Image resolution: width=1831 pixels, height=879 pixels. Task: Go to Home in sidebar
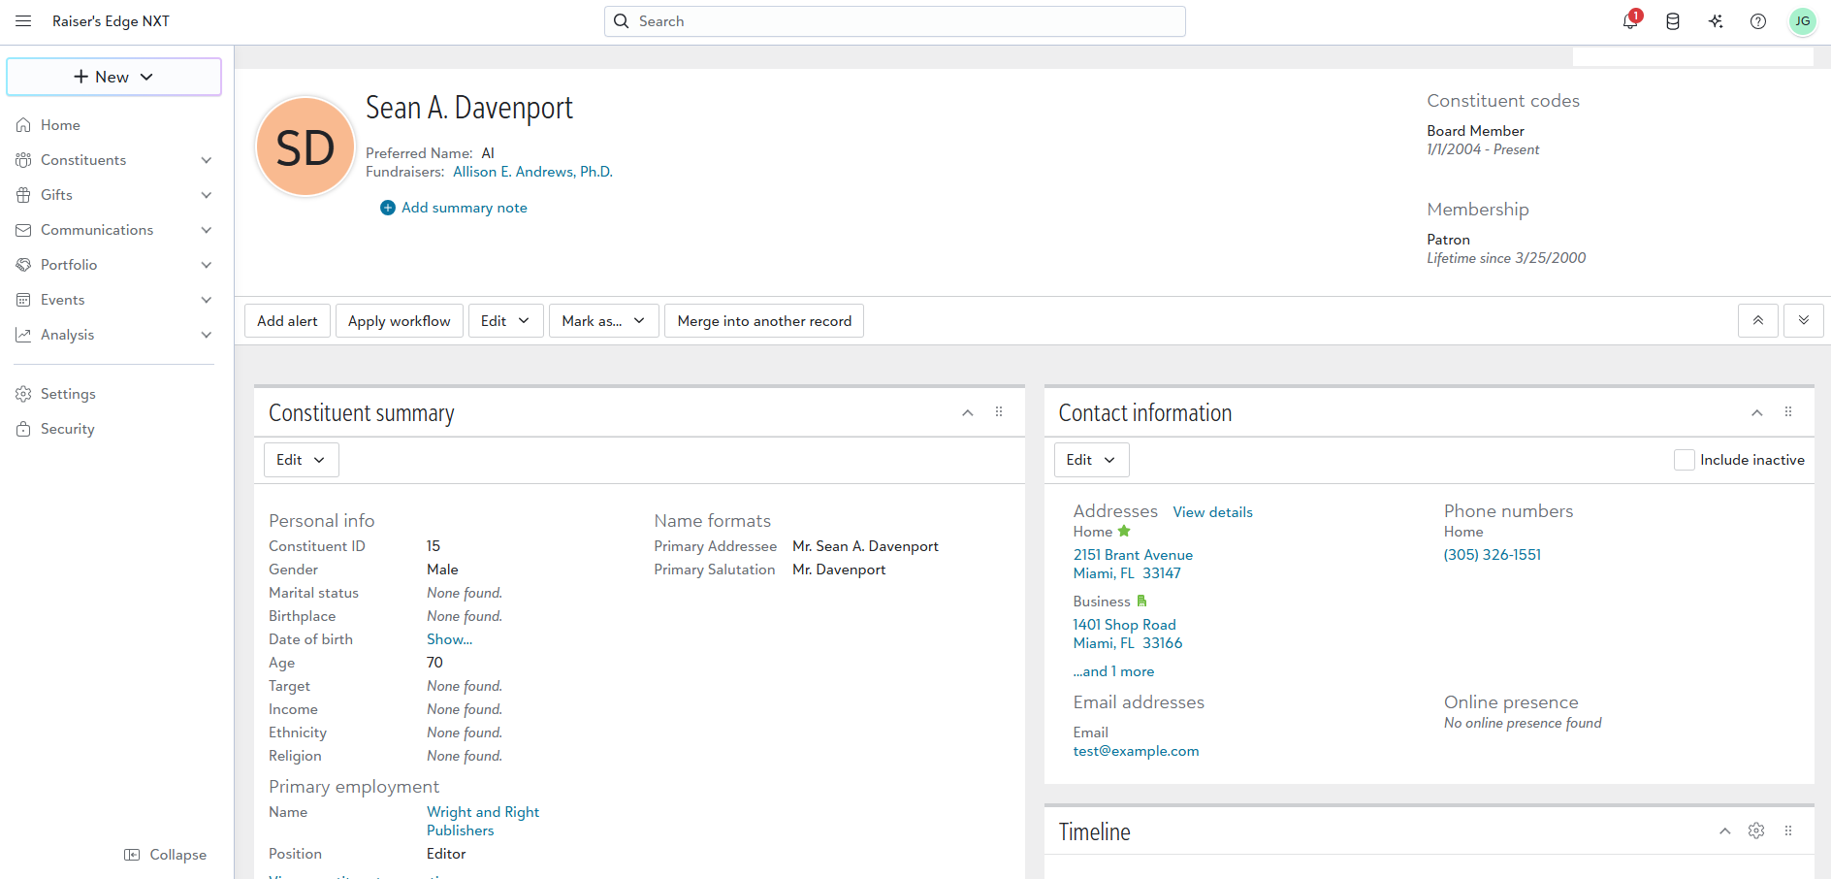point(60,125)
